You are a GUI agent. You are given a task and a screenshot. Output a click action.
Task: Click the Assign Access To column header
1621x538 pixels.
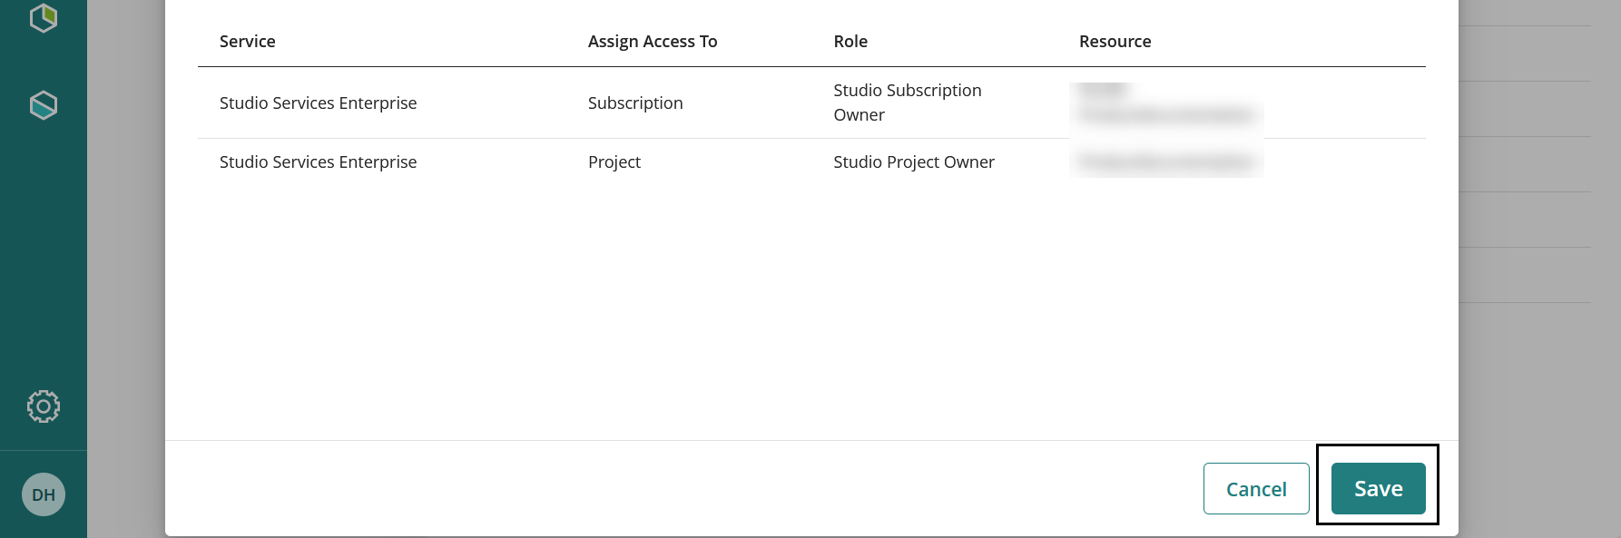coord(652,42)
